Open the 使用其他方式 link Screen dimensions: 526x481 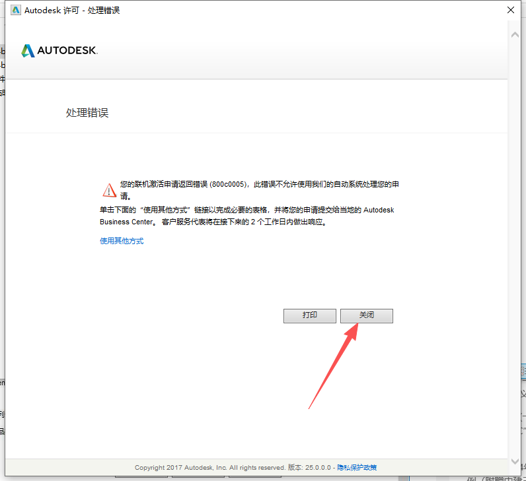(x=122, y=241)
